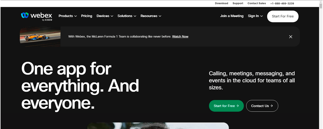Image resolution: width=323 pixels, height=129 pixels.
Task: Open the Support link
Action: tap(238, 3)
